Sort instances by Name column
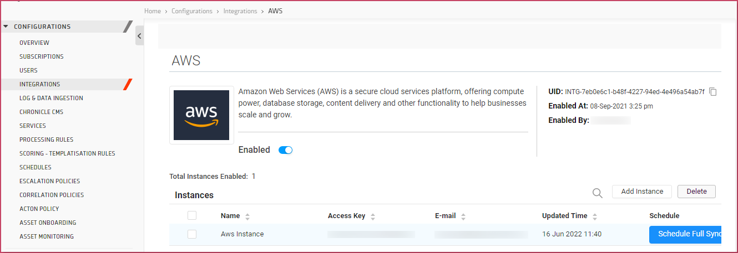This screenshot has width=738, height=253. coord(247,216)
